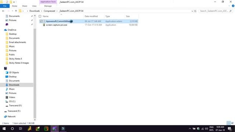Refresh the current folder view
235x132 pixels.
click(195, 11)
